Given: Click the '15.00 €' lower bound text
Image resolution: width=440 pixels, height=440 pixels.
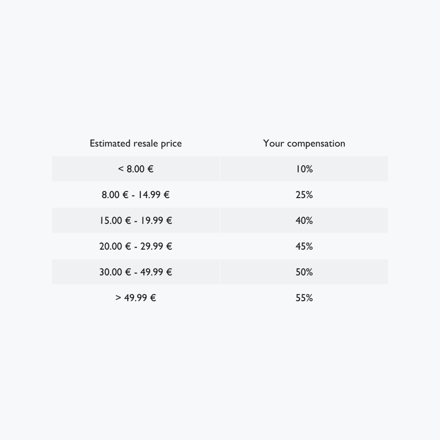Looking at the screenshot, I should click(115, 221).
